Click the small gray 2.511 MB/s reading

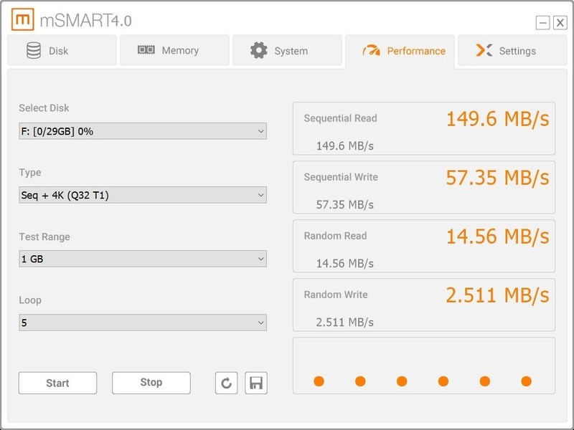coord(345,322)
